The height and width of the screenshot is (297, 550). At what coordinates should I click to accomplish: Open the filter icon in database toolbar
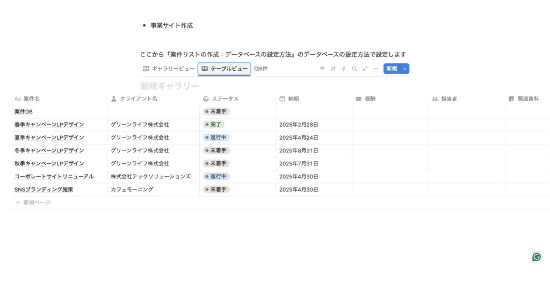pos(322,69)
